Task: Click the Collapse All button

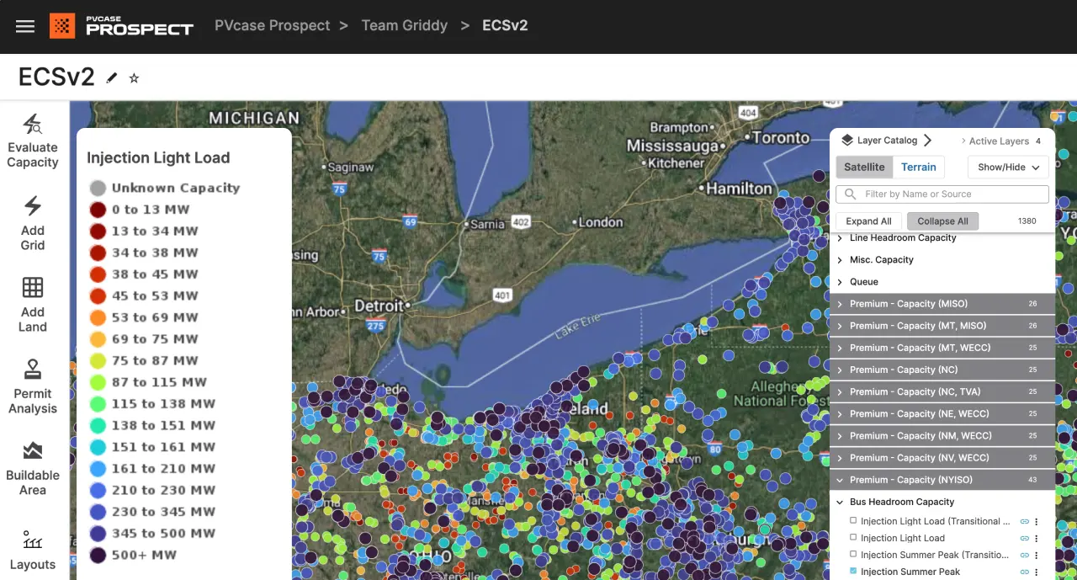Action: click(942, 221)
